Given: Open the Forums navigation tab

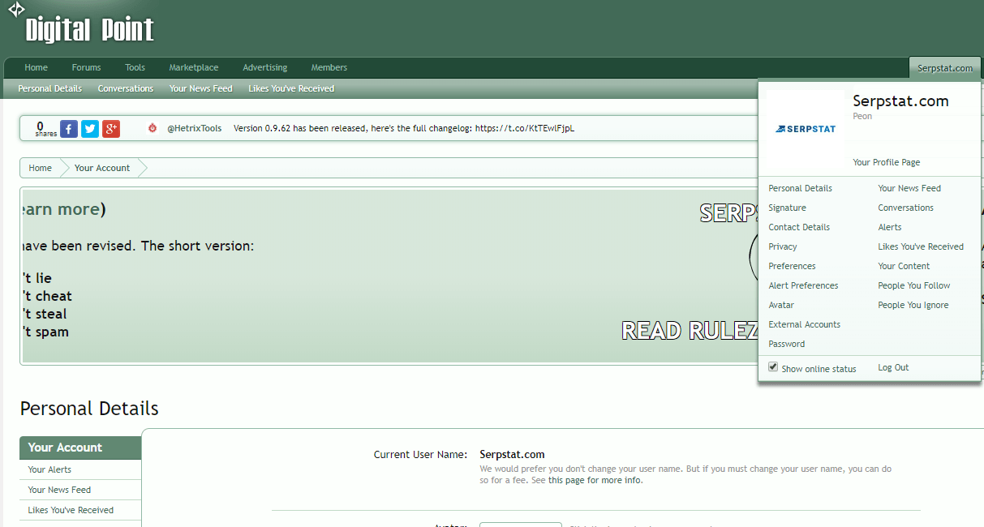Looking at the screenshot, I should coord(86,67).
